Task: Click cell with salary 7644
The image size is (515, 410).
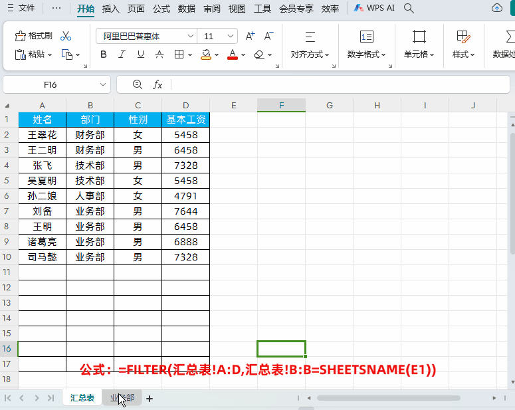Action: click(186, 211)
